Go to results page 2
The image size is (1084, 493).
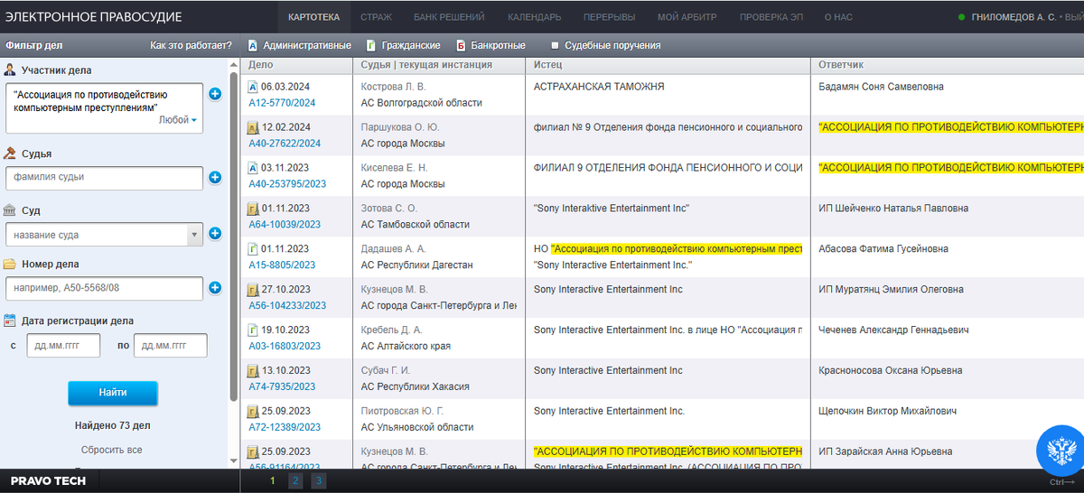coord(295,481)
